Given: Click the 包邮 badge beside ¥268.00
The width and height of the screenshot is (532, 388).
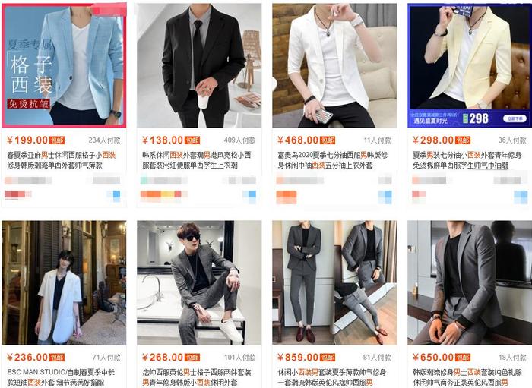Looking at the screenshot, I should point(192,358).
